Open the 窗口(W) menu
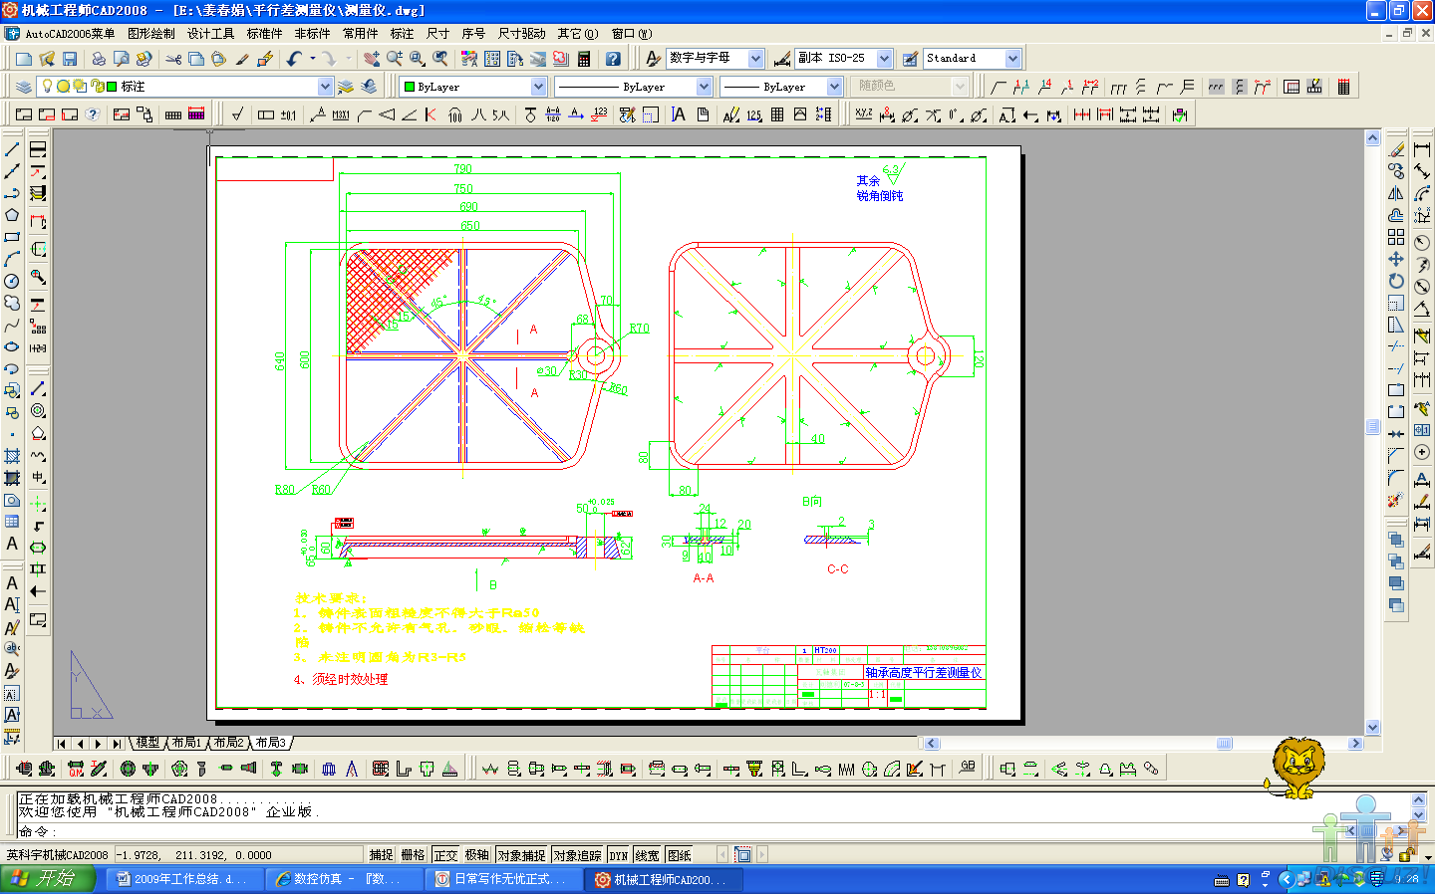 (632, 34)
